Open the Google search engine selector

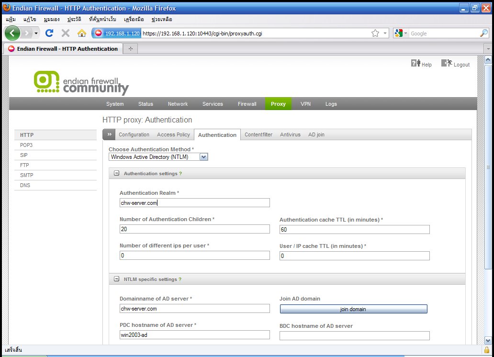pos(401,33)
